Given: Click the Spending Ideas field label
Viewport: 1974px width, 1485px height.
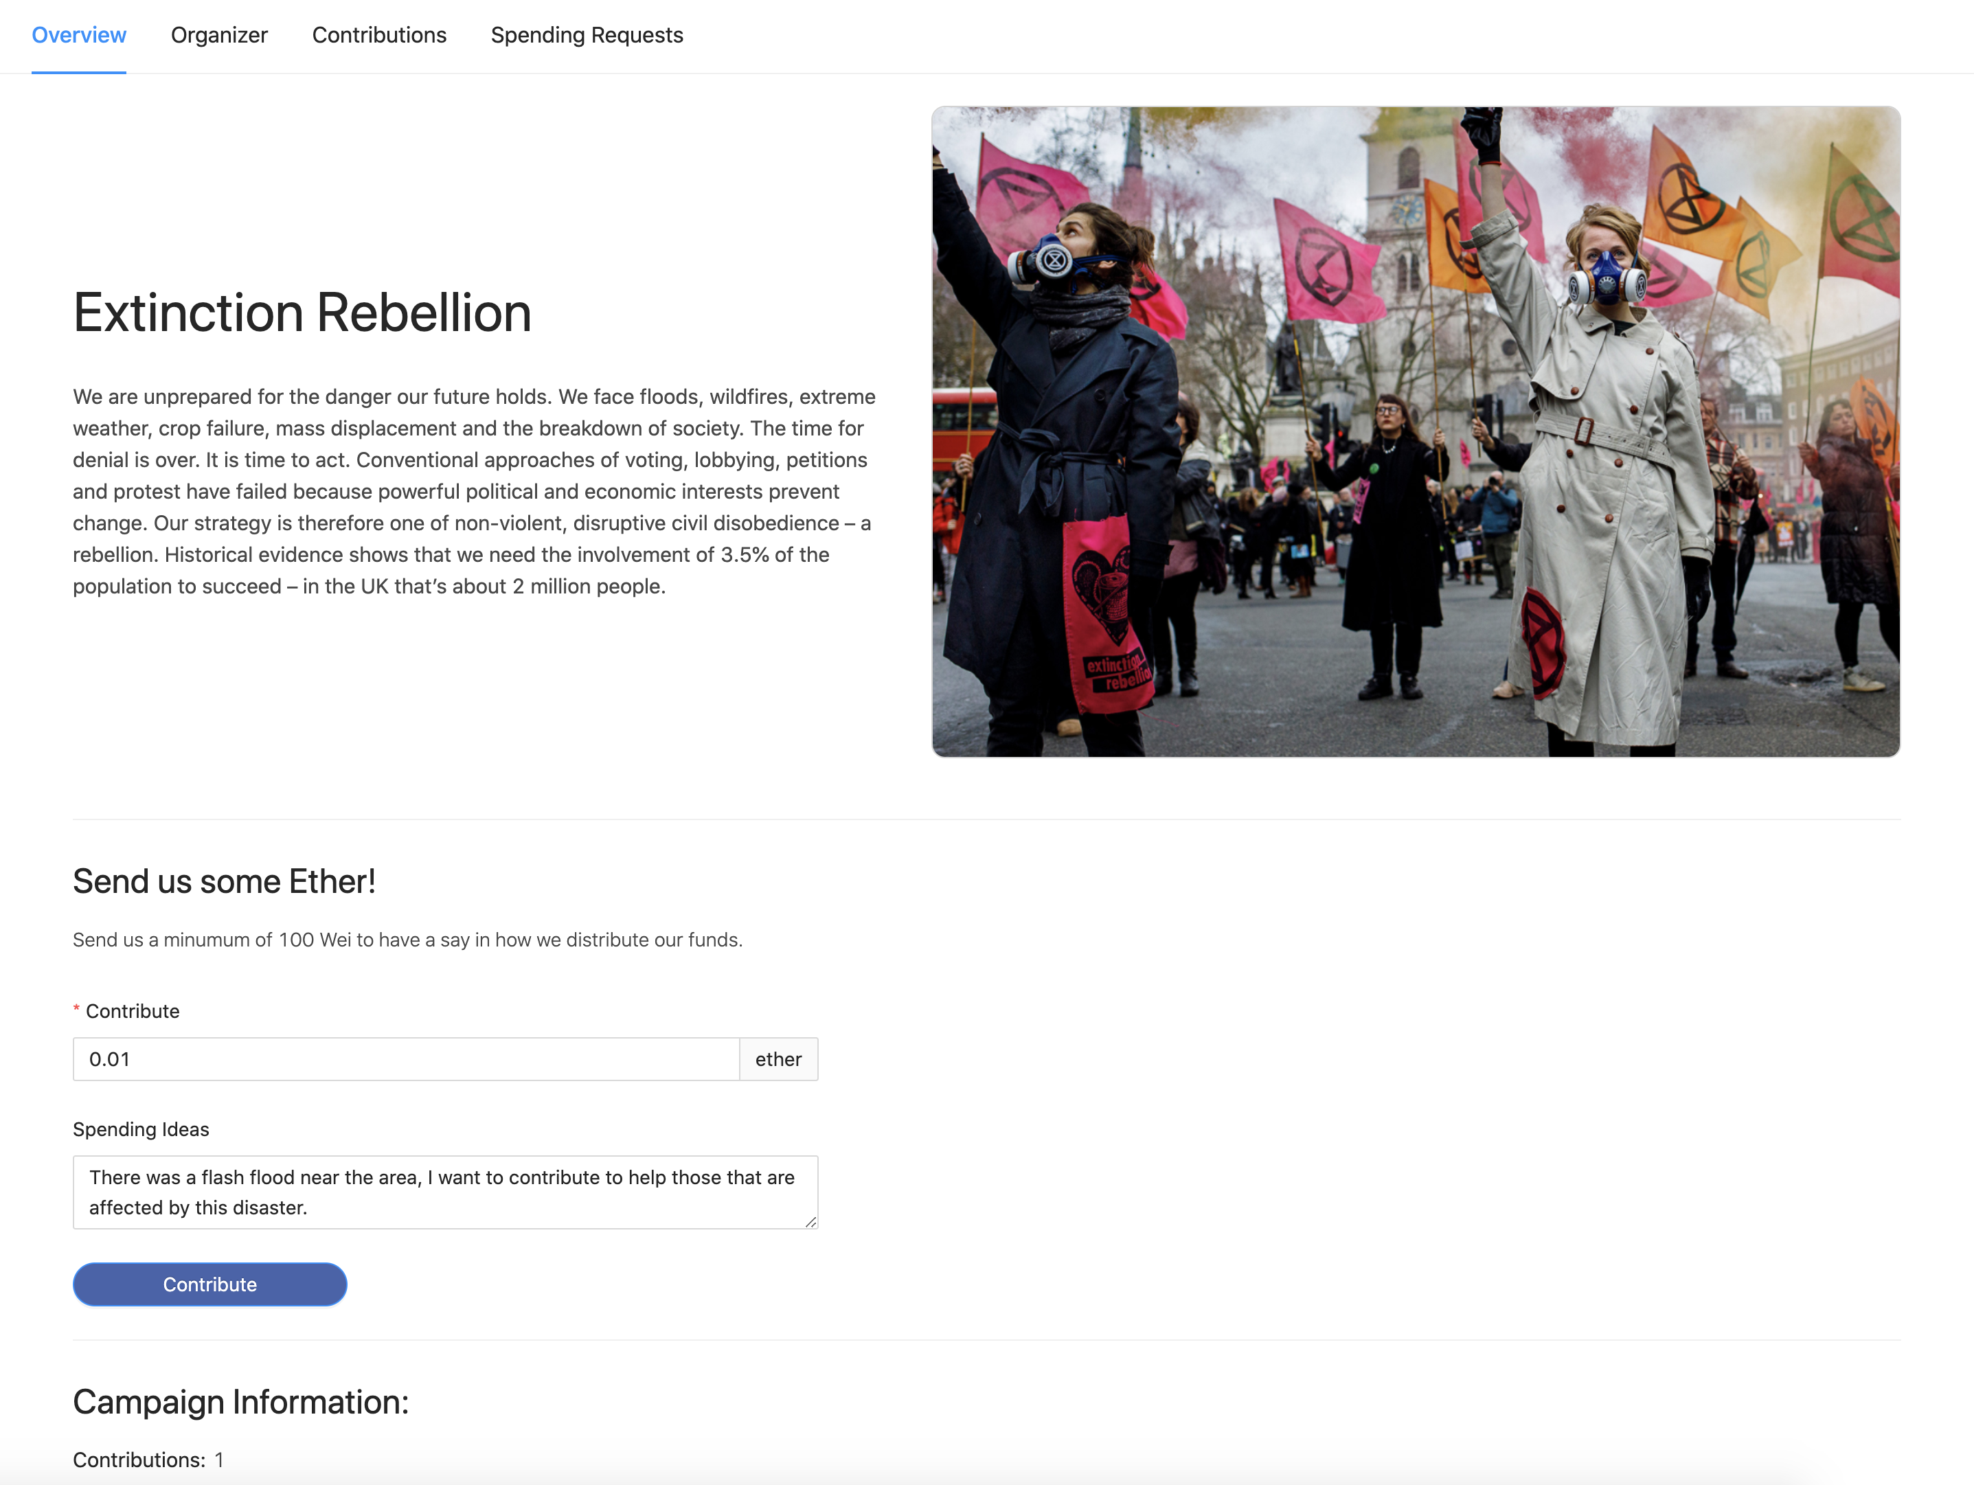Looking at the screenshot, I should (141, 1129).
